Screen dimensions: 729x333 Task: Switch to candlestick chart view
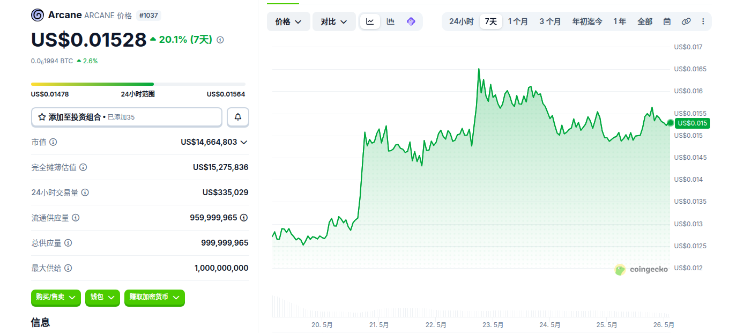pyautogui.click(x=391, y=21)
